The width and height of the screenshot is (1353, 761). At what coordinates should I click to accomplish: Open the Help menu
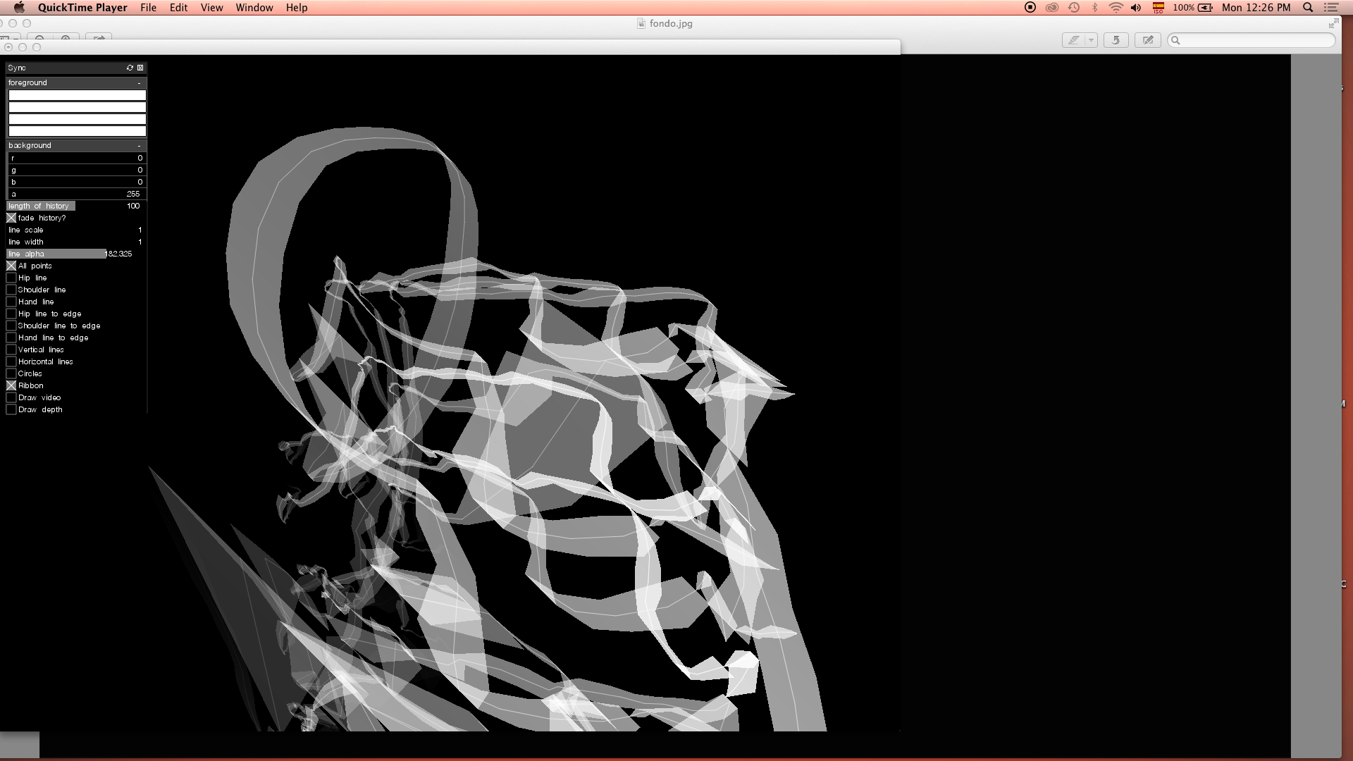pos(297,8)
